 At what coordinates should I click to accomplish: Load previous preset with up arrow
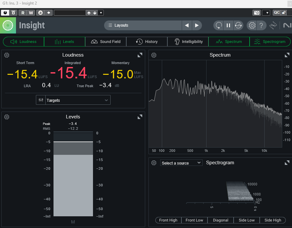89,13
